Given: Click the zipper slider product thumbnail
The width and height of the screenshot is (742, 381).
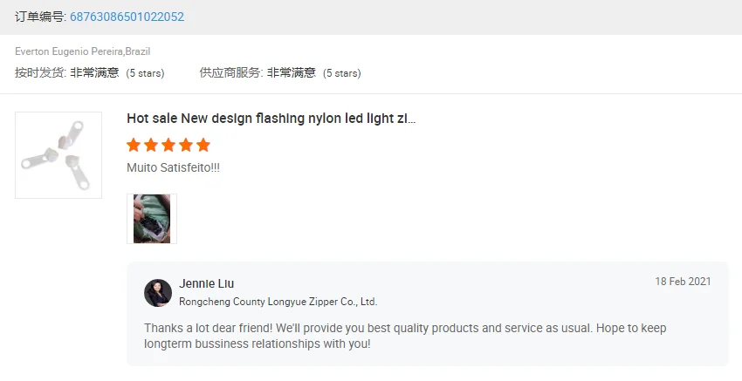Looking at the screenshot, I should [58, 155].
